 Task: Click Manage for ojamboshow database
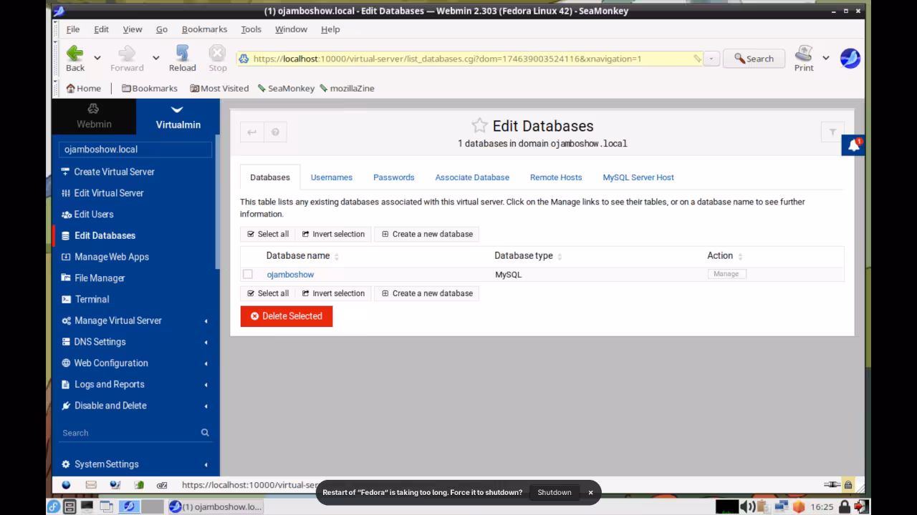tap(726, 274)
